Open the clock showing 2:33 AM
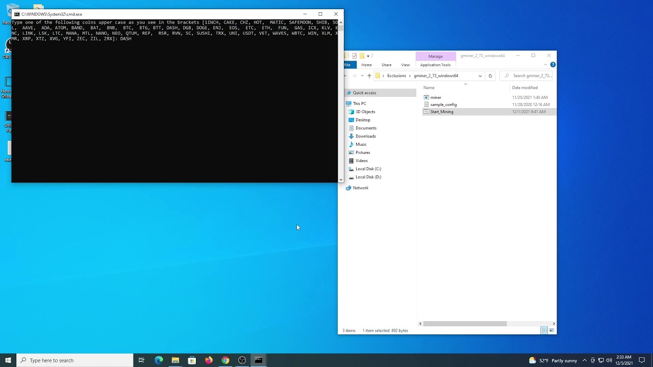This screenshot has width=653, height=367. pyautogui.click(x=624, y=360)
